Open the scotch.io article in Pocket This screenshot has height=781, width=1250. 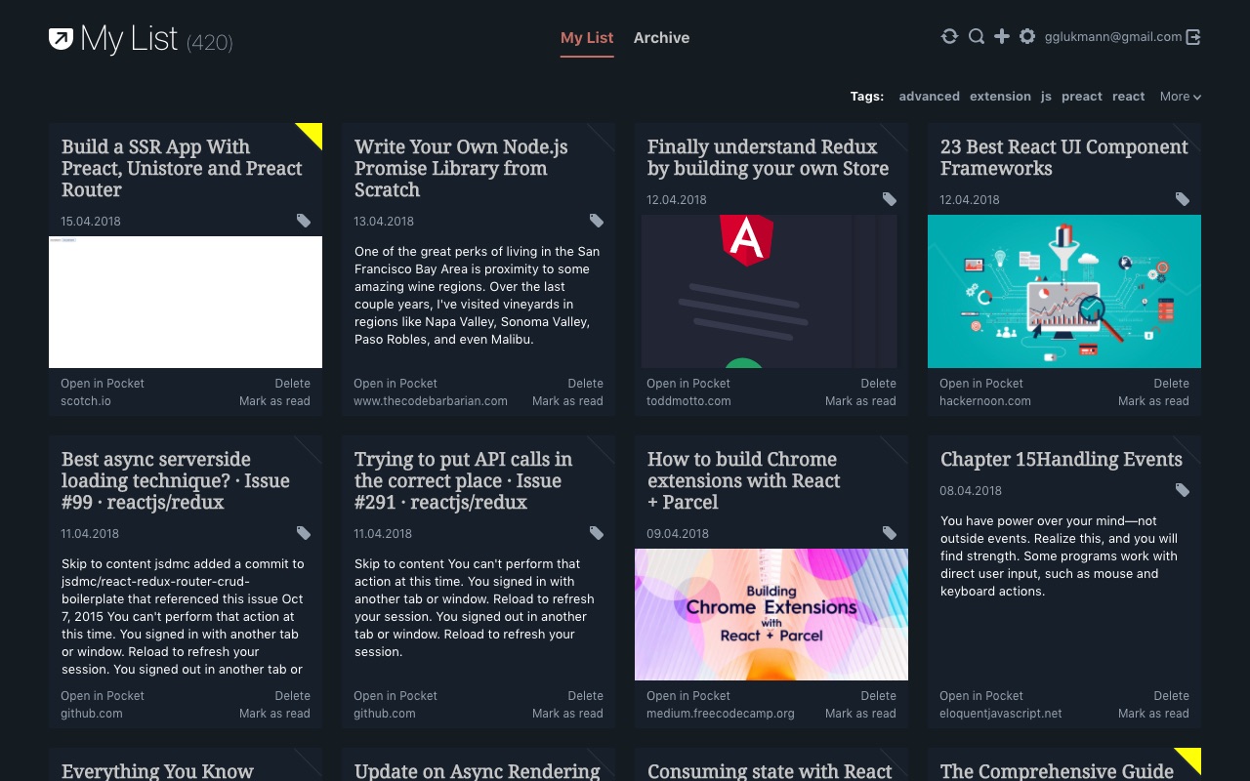click(102, 383)
